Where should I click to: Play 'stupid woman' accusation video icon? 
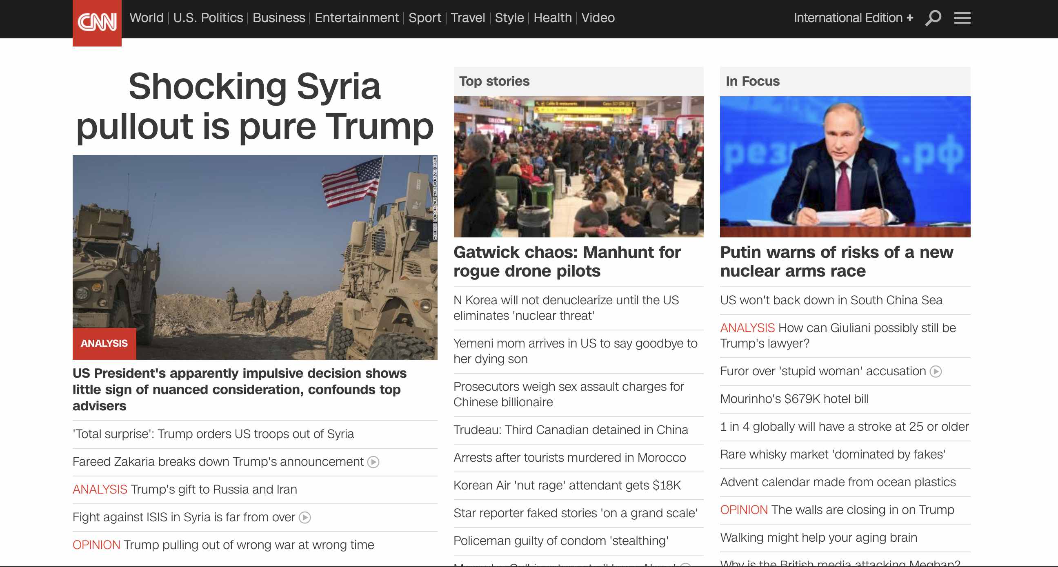coord(936,372)
